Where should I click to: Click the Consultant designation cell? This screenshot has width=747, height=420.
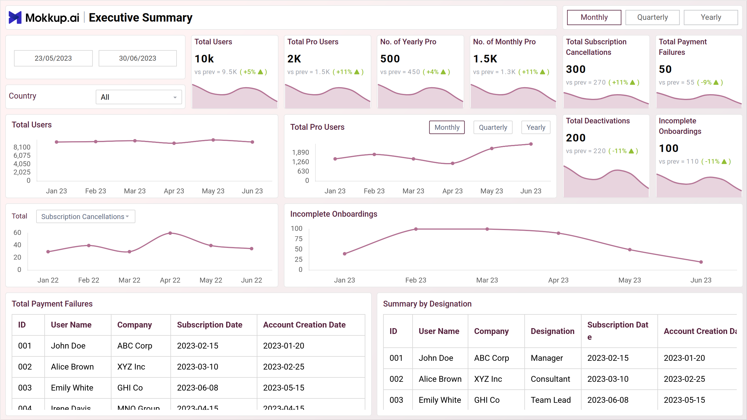[x=550, y=379]
